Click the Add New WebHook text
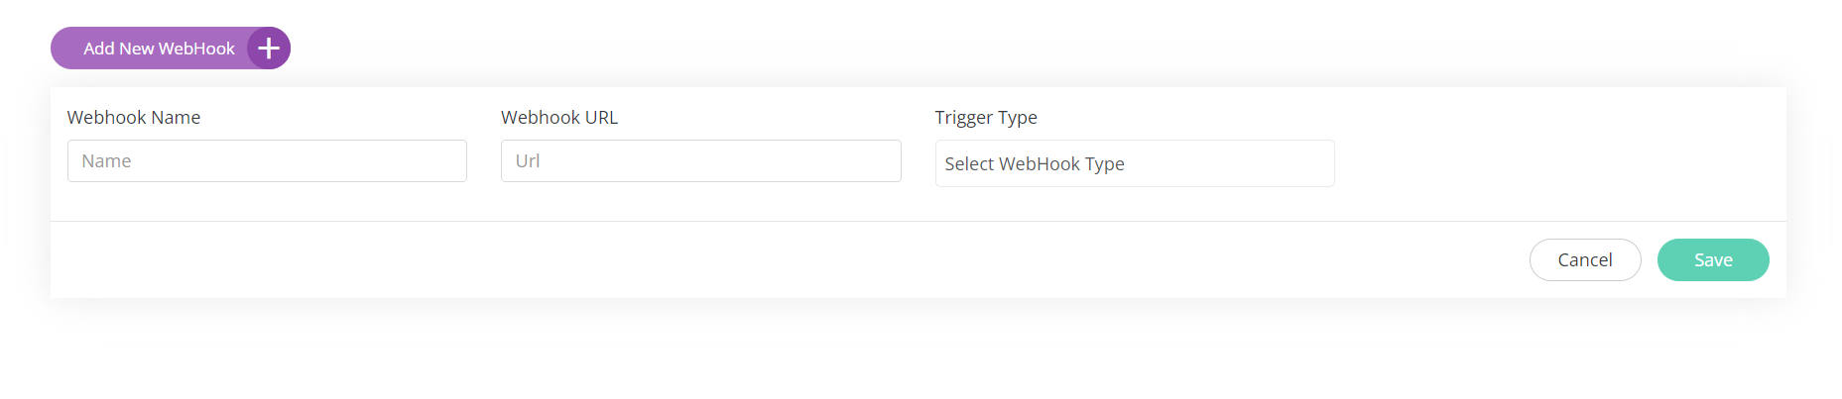 click(159, 49)
